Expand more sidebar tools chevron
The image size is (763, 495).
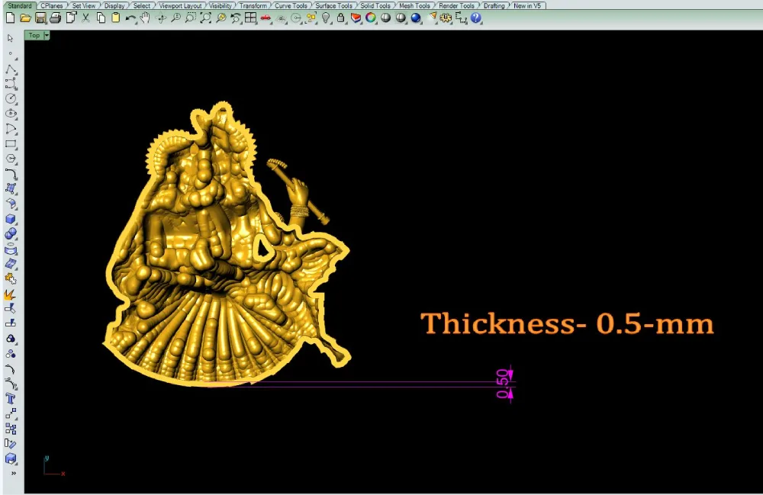[x=13, y=473]
